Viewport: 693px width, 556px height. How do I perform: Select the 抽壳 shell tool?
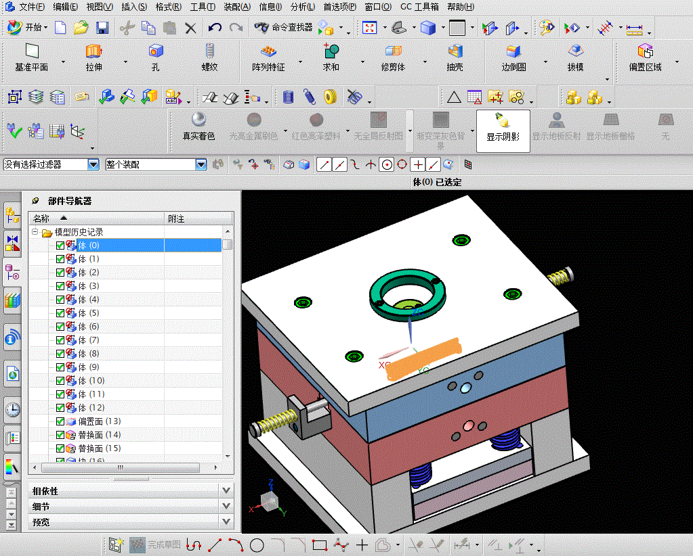[x=455, y=57]
